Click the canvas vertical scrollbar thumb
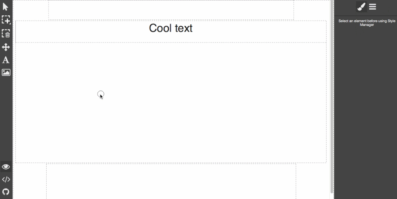 (x=332, y=97)
